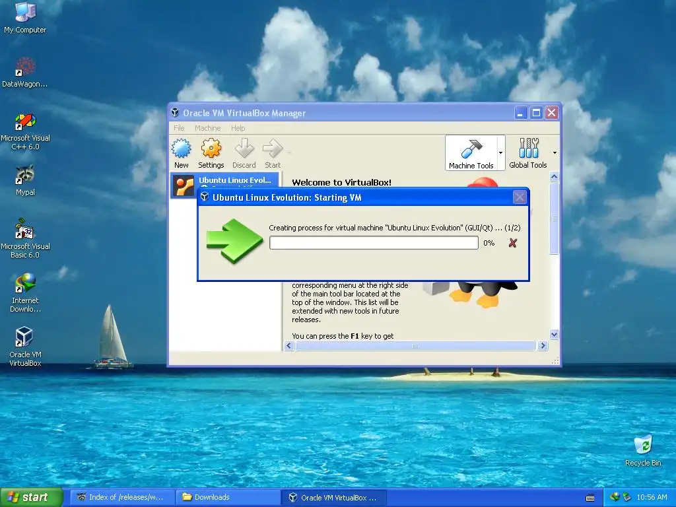Click the Starting VM progress bar
Viewport: 676px width, 507px height.
374,243
